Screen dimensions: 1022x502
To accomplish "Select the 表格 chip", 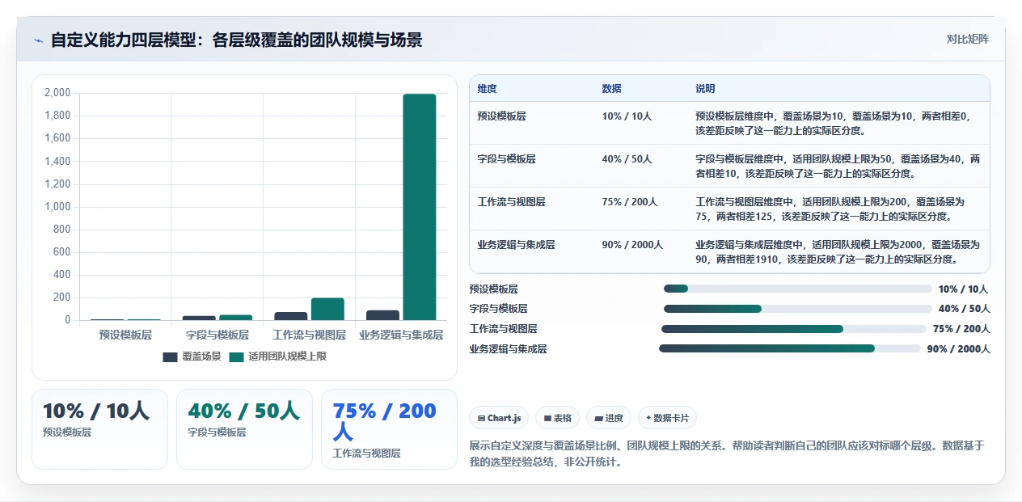I will pos(557,418).
